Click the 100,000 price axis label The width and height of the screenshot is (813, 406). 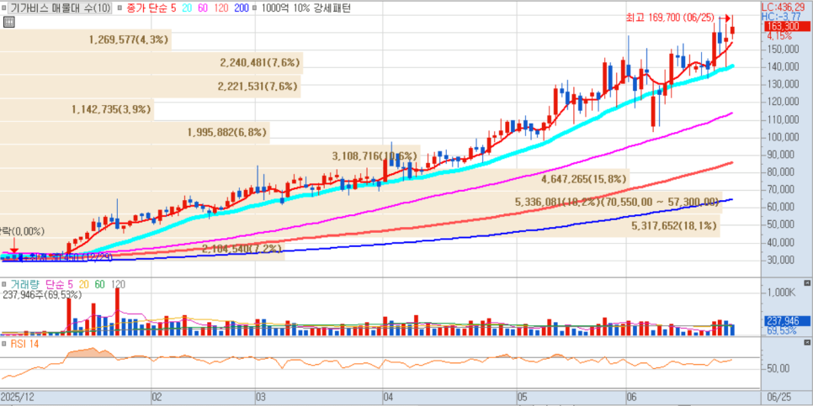click(x=783, y=137)
